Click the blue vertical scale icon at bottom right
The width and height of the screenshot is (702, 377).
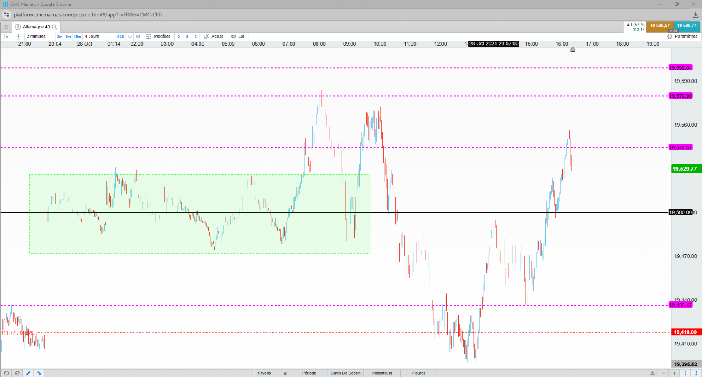click(696, 373)
